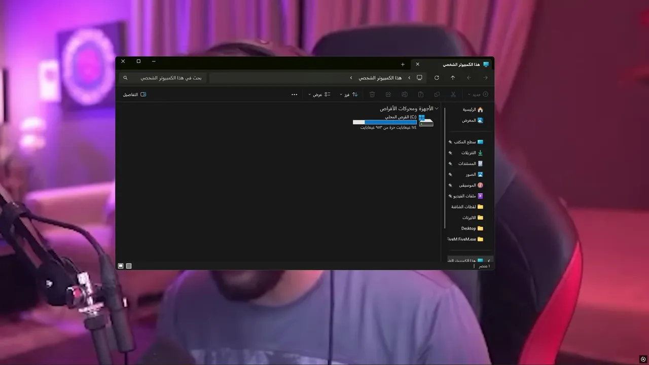
Task: Select the (C:) القرص المحلي drive
Action: [393, 122]
